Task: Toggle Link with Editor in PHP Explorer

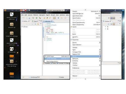Action: [x=38, y=24]
